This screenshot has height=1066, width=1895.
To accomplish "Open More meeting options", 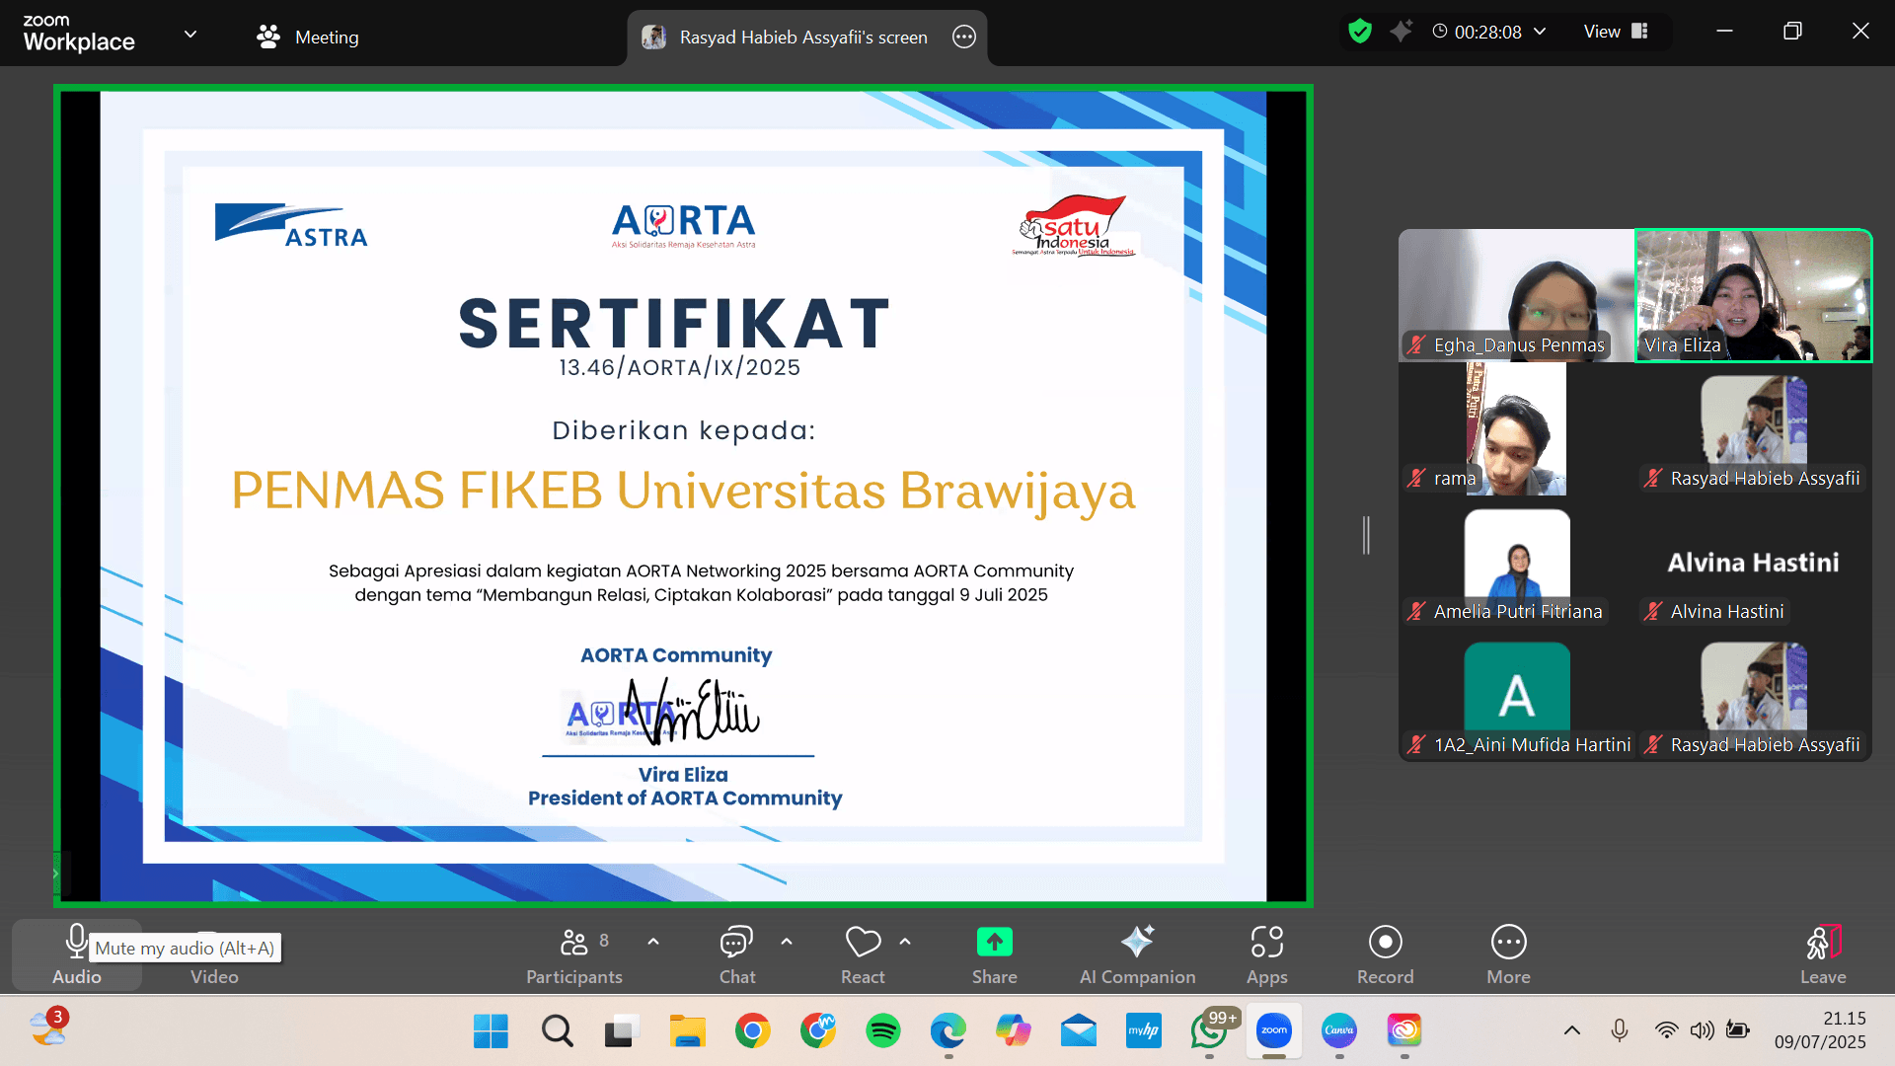I will [x=1508, y=952].
